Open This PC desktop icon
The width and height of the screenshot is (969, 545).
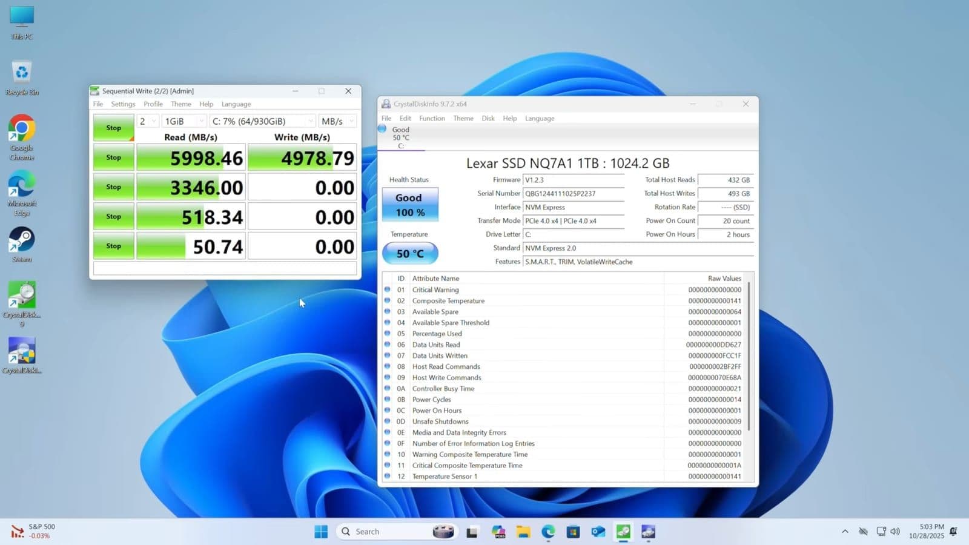click(x=22, y=23)
